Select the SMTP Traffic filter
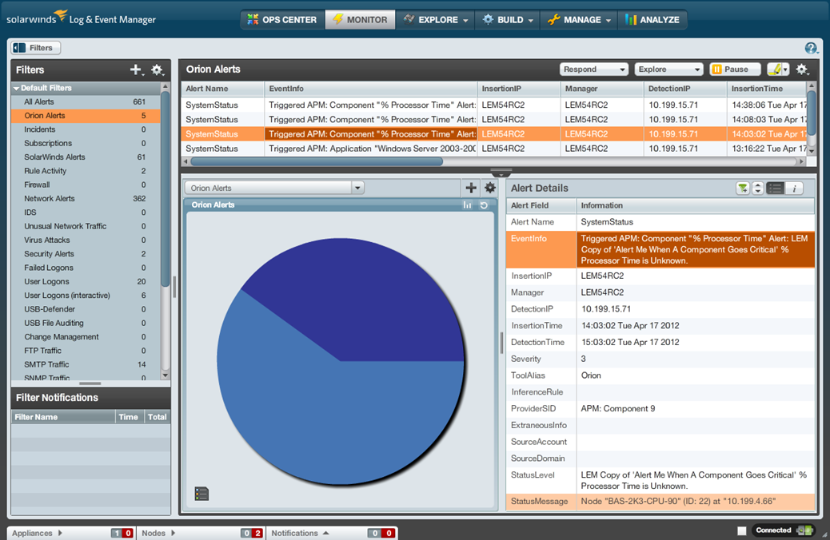The height and width of the screenshot is (540, 830). point(86,364)
